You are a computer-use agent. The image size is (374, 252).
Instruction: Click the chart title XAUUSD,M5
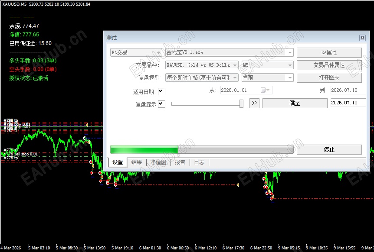[x=15, y=4]
